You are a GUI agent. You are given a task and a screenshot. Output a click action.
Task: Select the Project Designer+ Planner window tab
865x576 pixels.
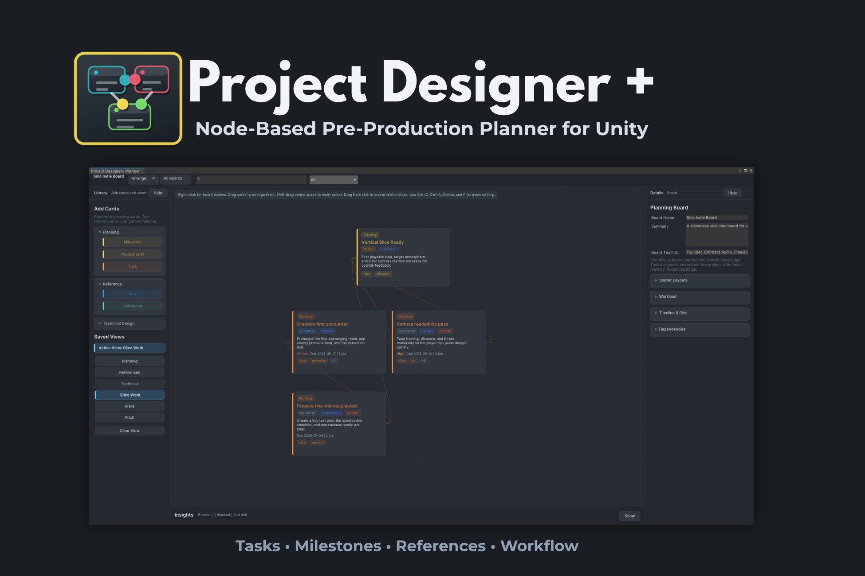[117, 171]
